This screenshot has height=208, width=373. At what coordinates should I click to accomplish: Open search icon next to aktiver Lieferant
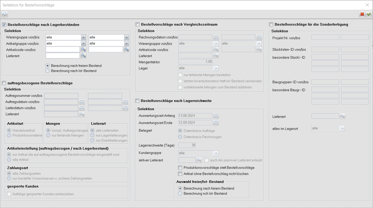(x=199, y=160)
